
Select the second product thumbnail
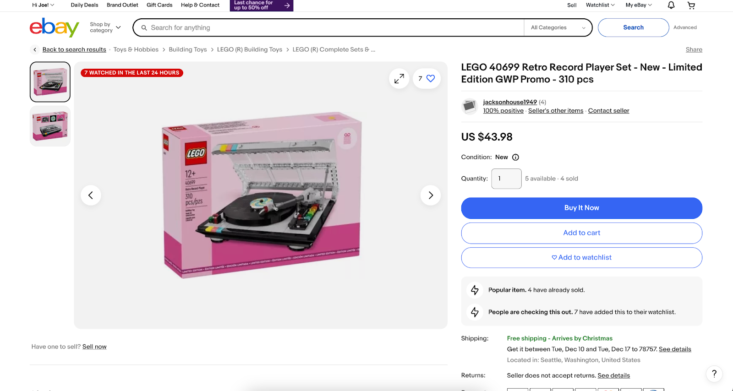coord(49,125)
